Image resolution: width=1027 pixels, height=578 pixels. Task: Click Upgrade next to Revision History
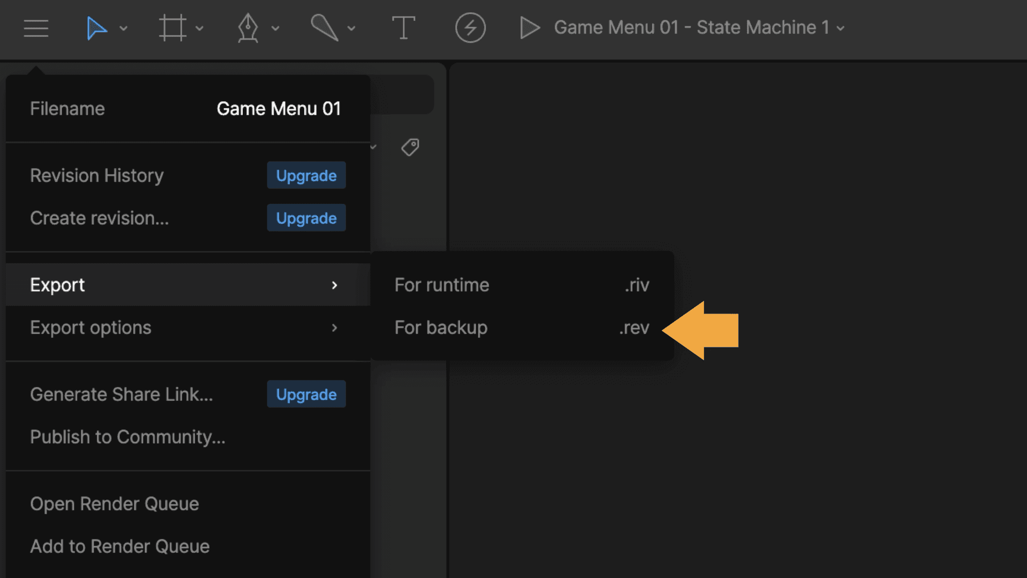pyautogui.click(x=306, y=176)
